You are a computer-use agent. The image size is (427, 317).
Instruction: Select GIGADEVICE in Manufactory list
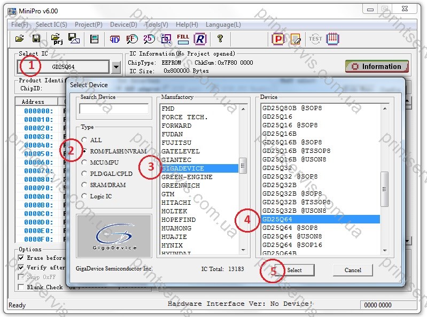click(x=200, y=168)
